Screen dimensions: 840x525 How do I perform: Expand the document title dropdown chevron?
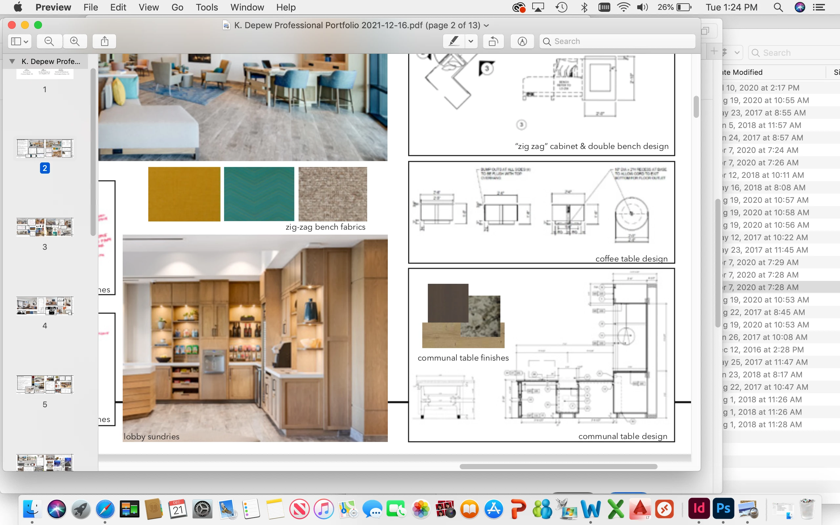[x=486, y=26]
